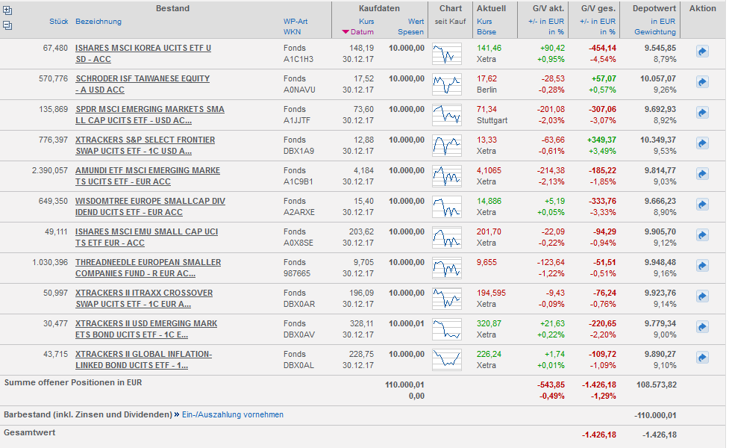Open the SPDR MSCI Emerging Markets chart thumbnail
The height and width of the screenshot is (448, 729).
tap(447, 115)
